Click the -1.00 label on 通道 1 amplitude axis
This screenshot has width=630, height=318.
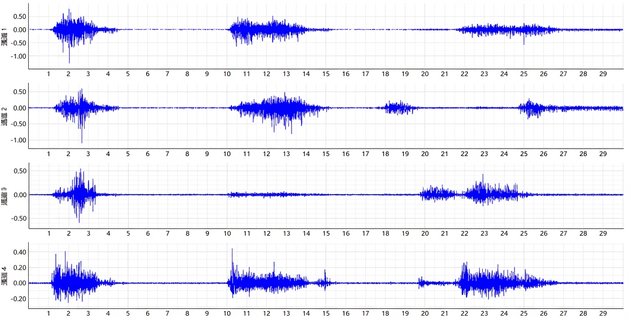[18, 56]
